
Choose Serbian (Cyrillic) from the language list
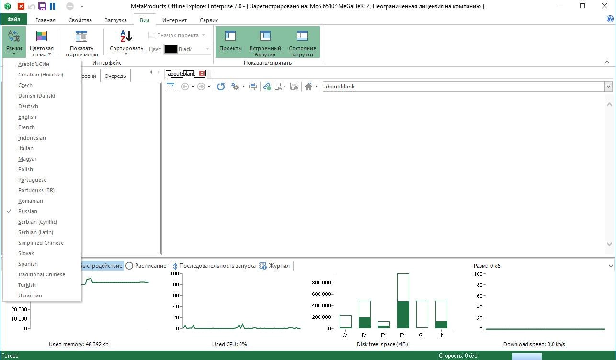[x=42, y=222]
